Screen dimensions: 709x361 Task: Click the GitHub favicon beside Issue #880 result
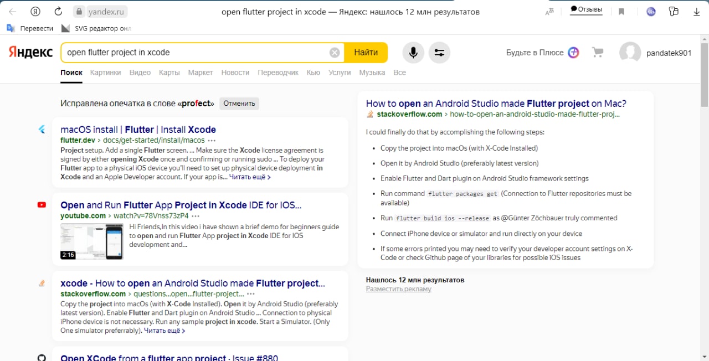pyautogui.click(x=42, y=358)
